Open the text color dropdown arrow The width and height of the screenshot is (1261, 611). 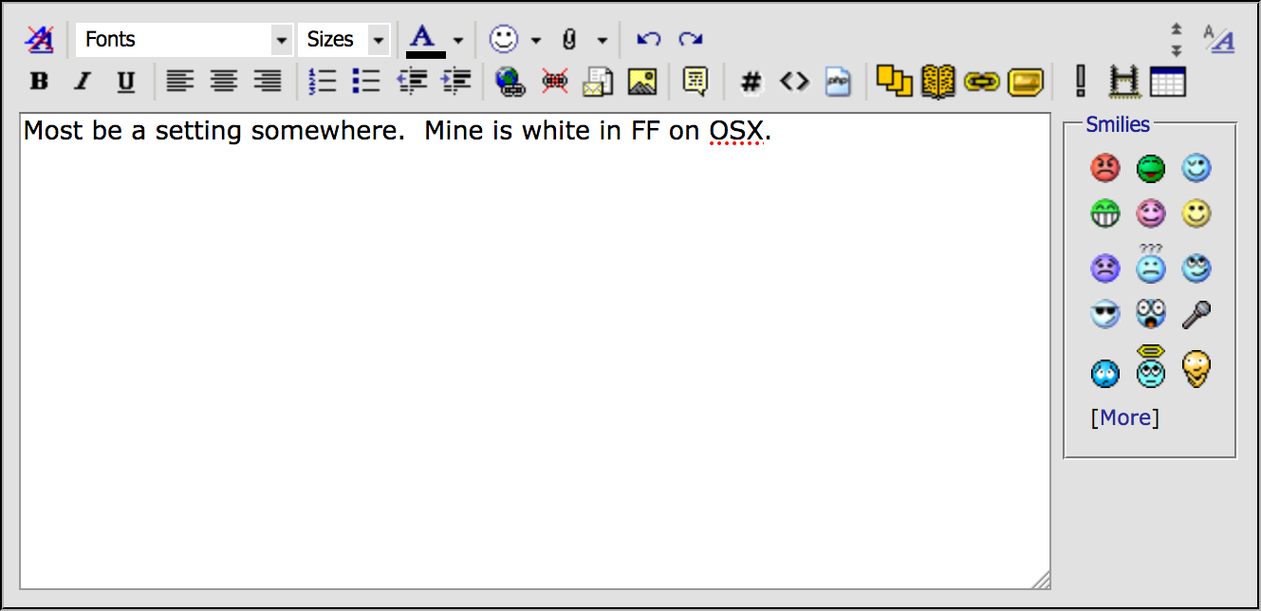[x=458, y=40]
